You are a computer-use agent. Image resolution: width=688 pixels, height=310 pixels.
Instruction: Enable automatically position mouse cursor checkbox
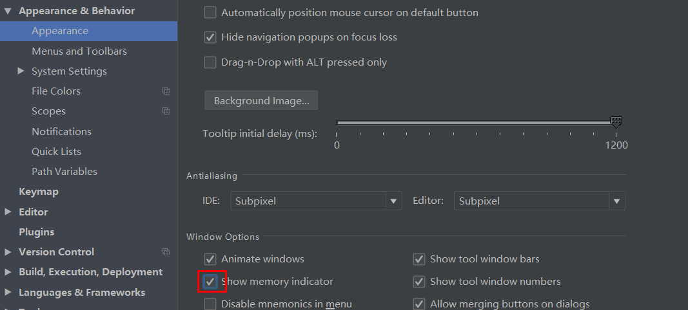point(210,12)
